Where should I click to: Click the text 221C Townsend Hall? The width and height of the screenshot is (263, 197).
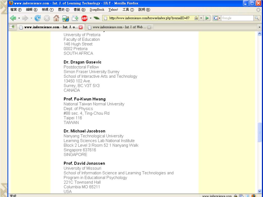tap(82, 182)
